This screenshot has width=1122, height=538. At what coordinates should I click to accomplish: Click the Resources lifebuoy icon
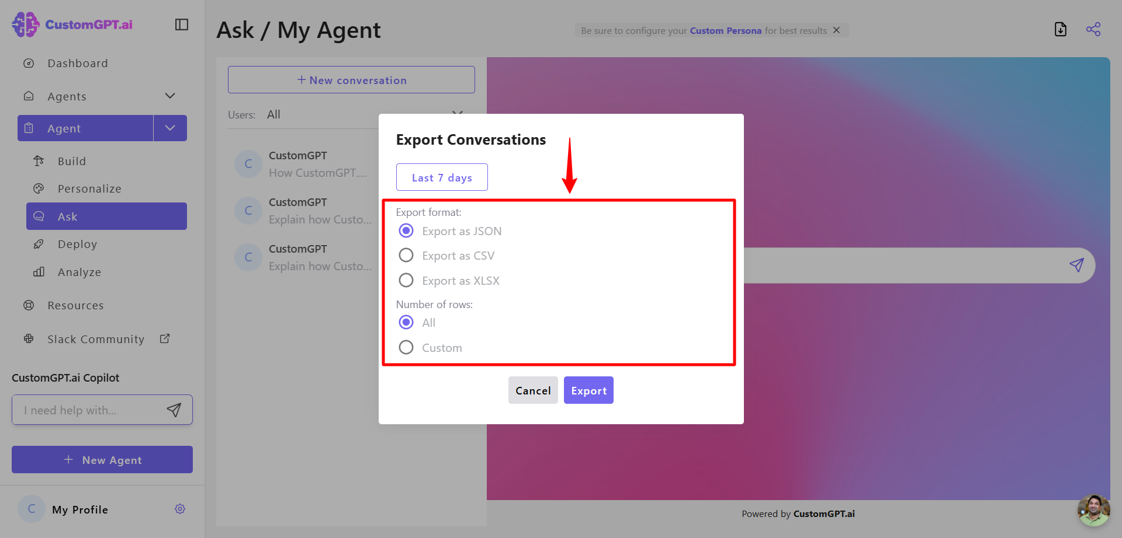point(29,305)
